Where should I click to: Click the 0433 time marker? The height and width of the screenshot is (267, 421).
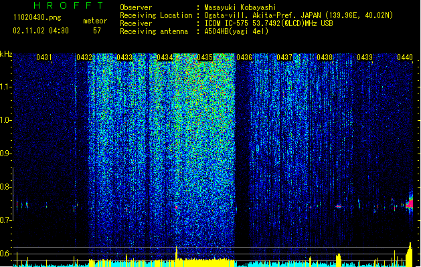tap(124, 57)
